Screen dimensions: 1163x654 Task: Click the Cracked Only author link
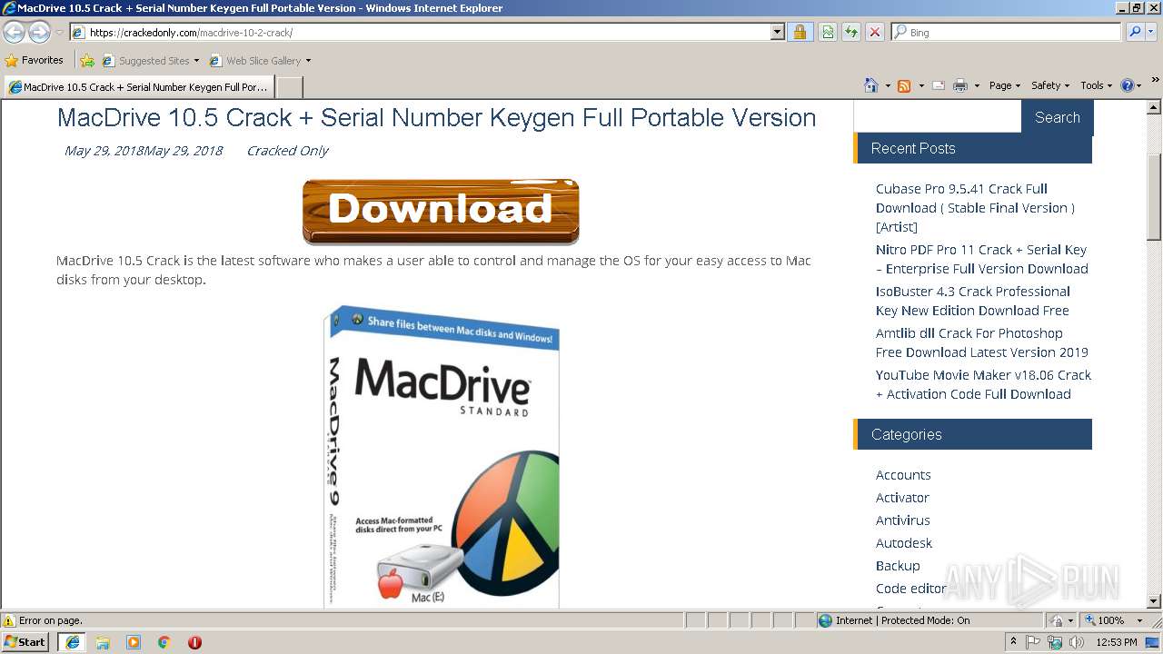[x=287, y=151]
